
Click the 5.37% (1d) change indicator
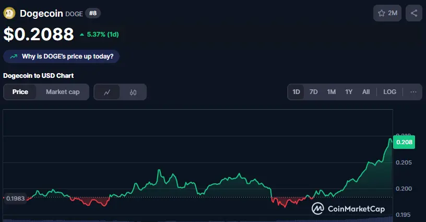coord(99,34)
